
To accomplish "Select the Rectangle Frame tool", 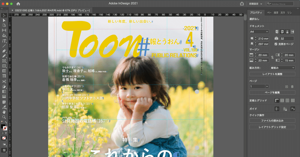I will pyautogui.click(x=4, y=61).
